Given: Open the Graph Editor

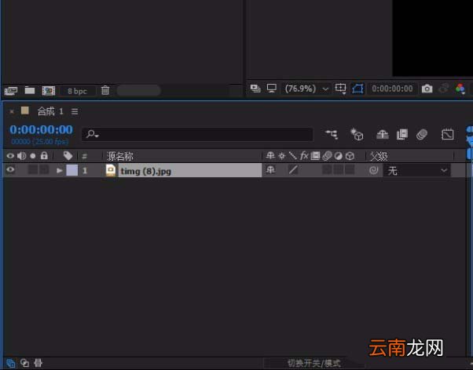Looking at the screenshot, I should coord(447,134).
